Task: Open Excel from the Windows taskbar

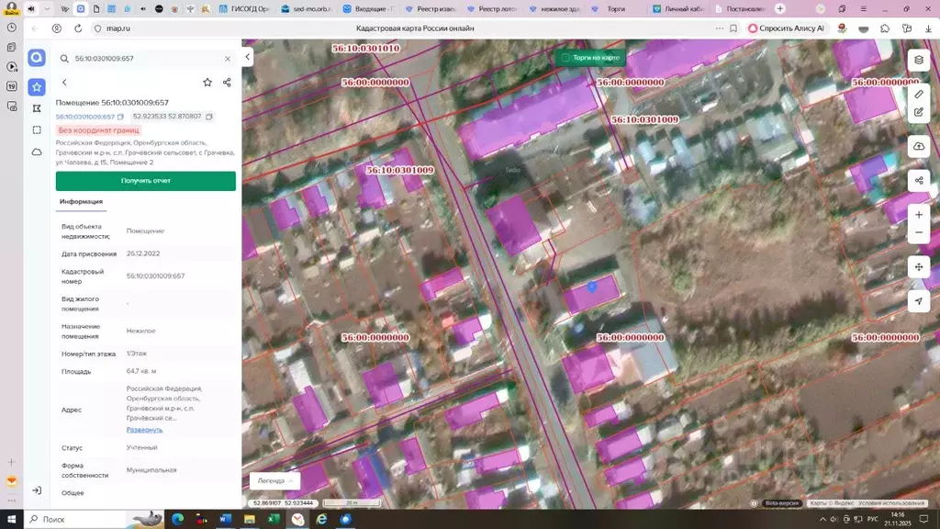Action: coord(273,519)
